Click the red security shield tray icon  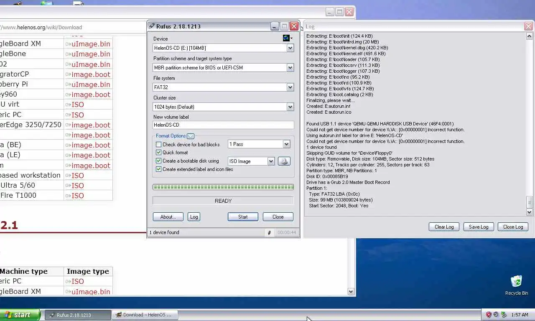488,315
